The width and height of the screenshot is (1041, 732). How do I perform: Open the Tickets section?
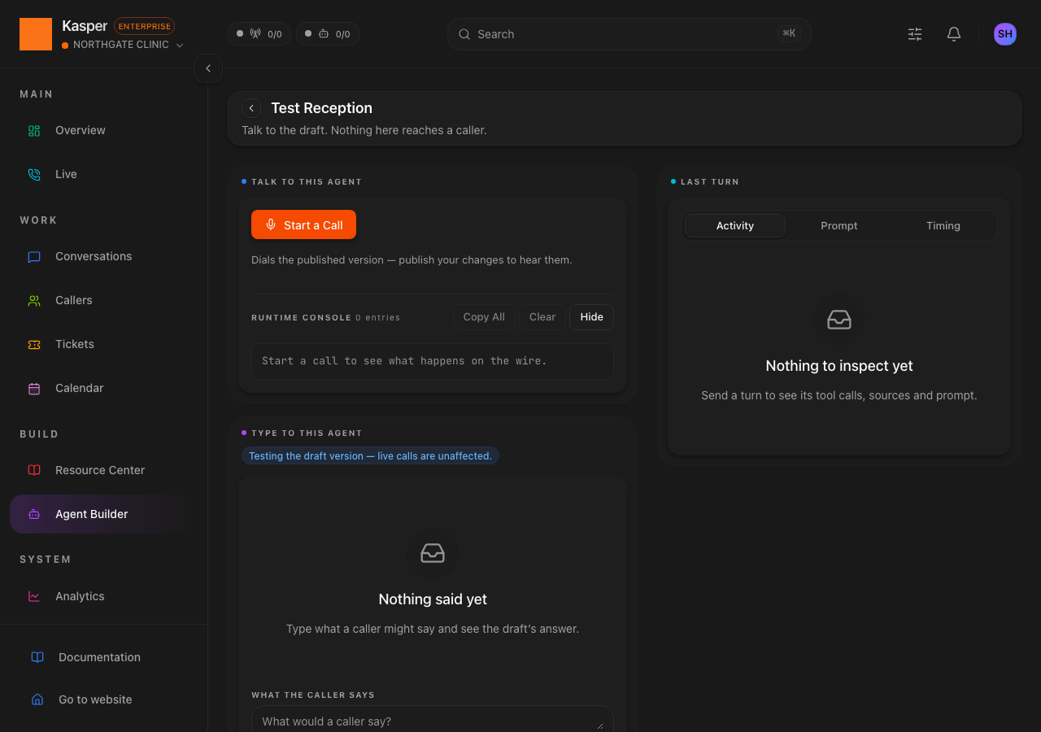(x=102, y=344)
